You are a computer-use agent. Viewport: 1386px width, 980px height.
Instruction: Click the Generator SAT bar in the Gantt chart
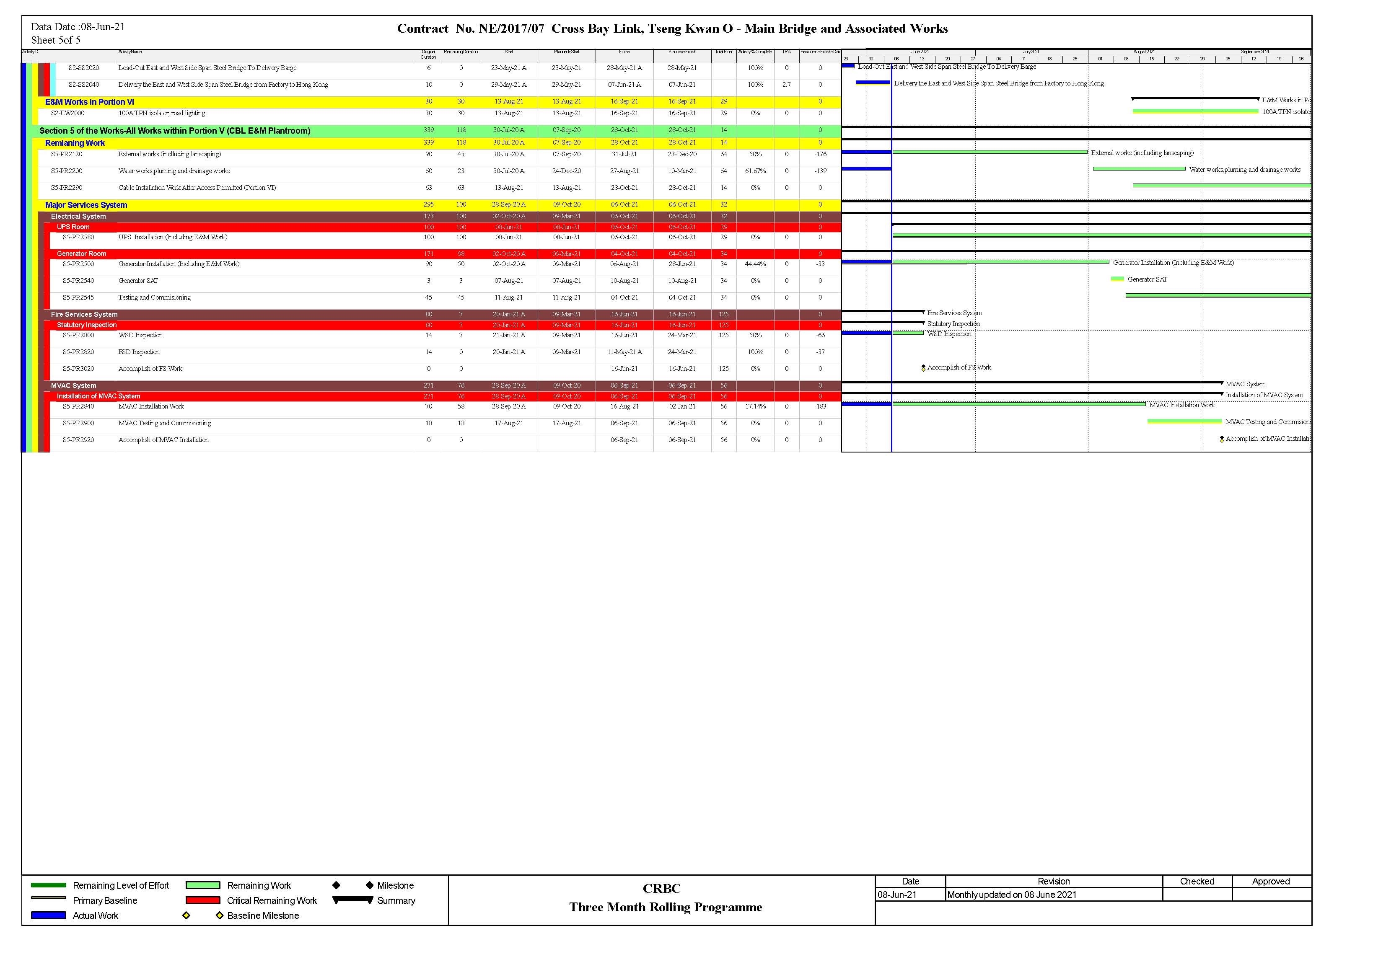pos(1117,279)
